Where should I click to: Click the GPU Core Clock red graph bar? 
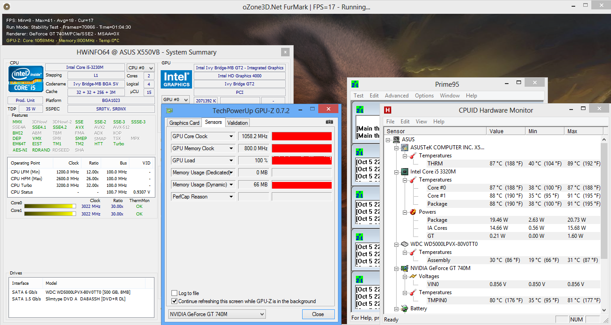(302, 136)
